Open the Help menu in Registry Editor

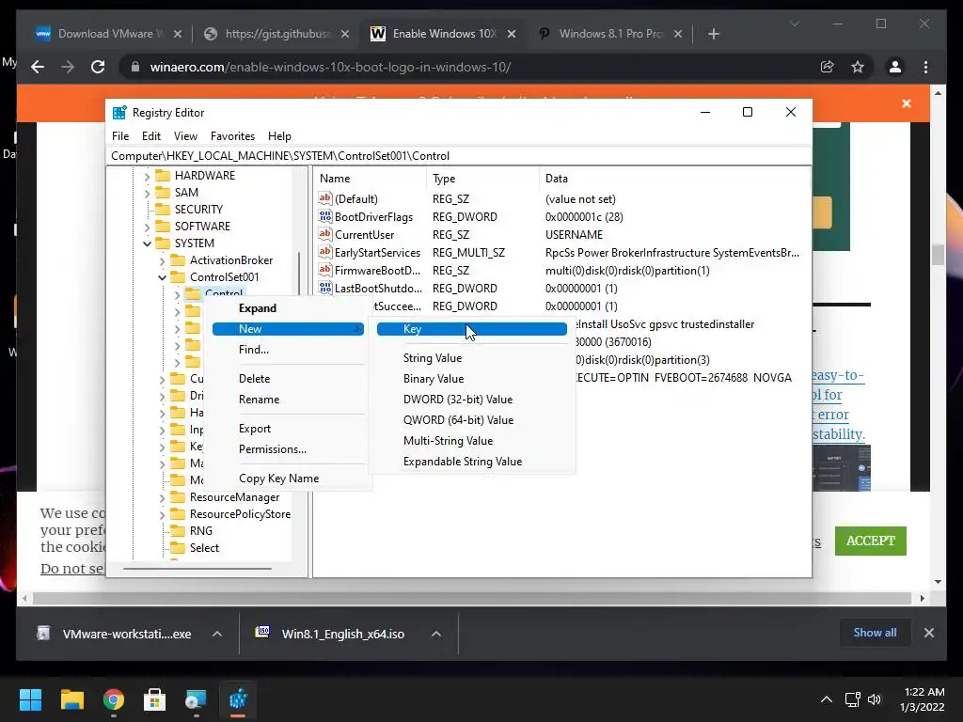point(279,136)
